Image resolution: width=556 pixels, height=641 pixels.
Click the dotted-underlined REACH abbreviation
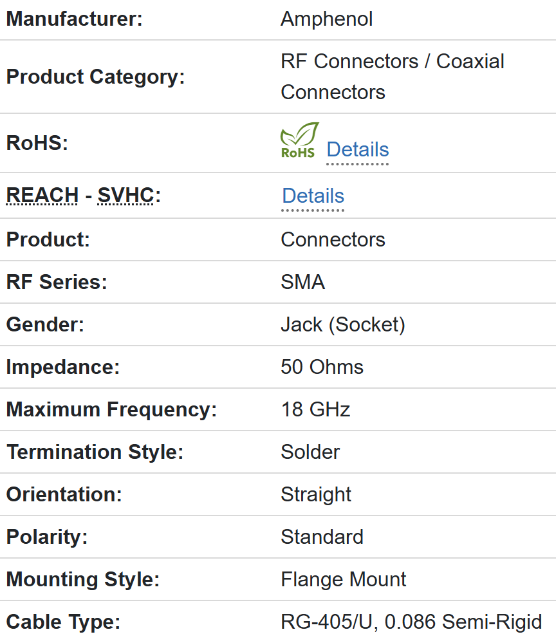(x=42, y=196)
